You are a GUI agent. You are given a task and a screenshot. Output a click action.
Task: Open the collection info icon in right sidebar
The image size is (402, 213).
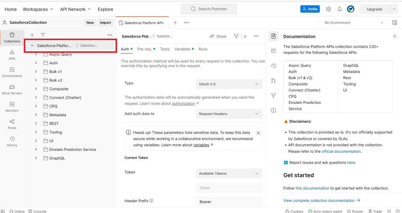[x=273, y=110]
